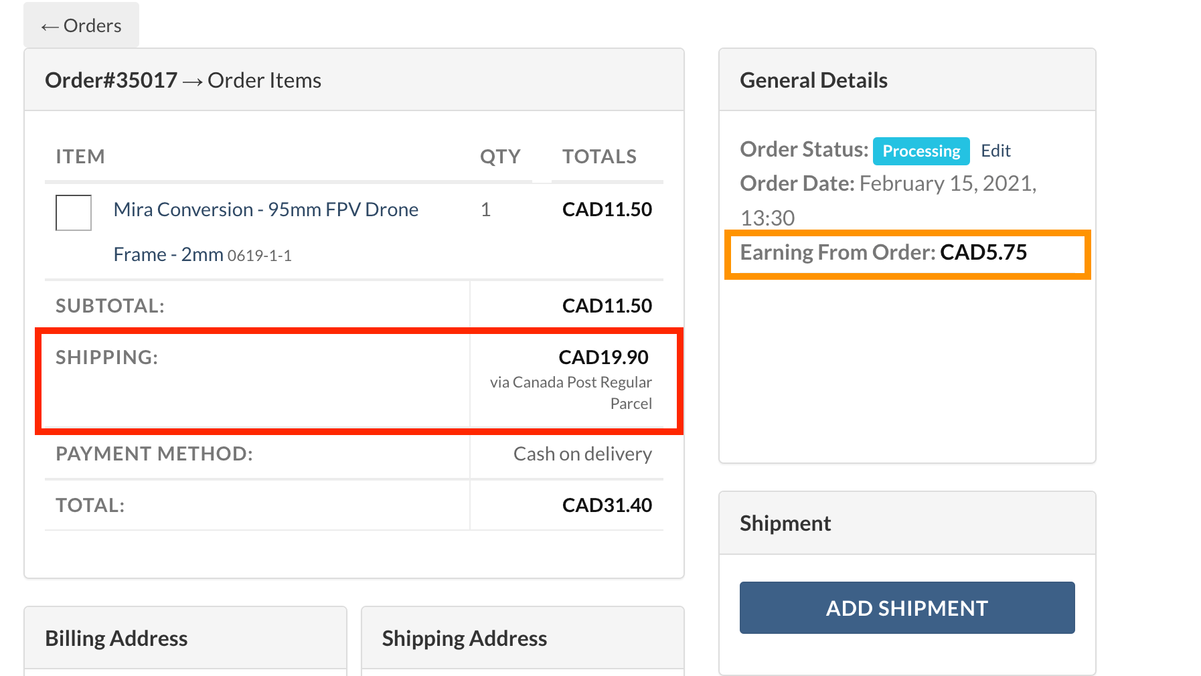
Task: Click the Shipping Address panel heading
Action: (x=464, y=639)
